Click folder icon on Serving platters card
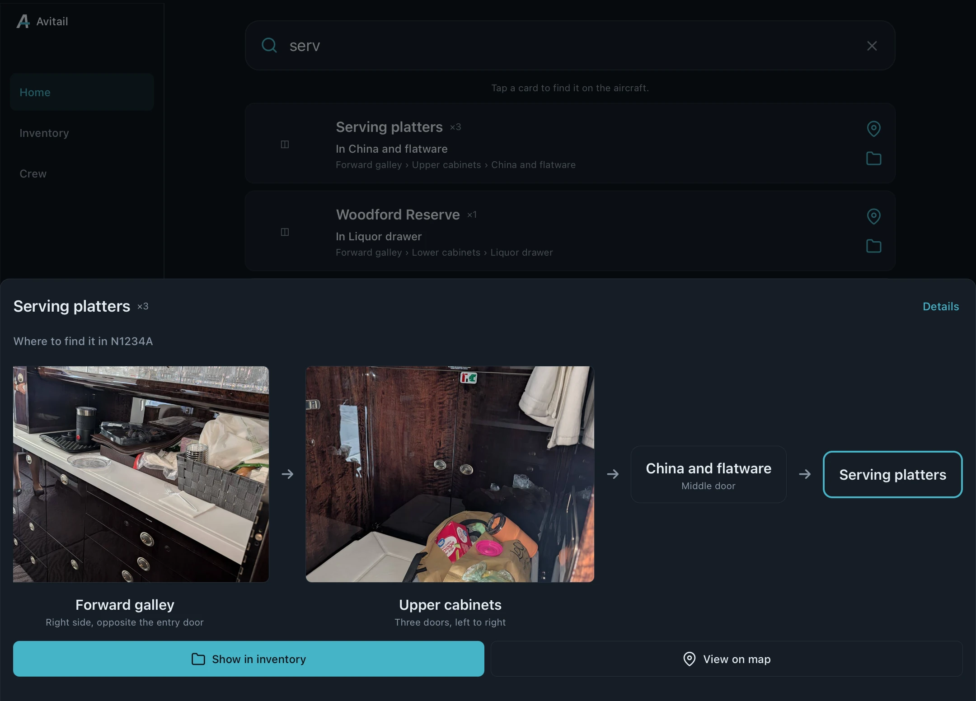This screenshot has height=701, width=976. (873, 159)
